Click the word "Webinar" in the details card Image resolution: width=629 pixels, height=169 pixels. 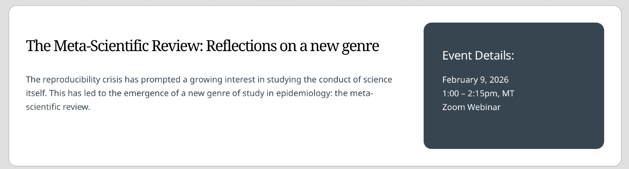coord(484,107)
